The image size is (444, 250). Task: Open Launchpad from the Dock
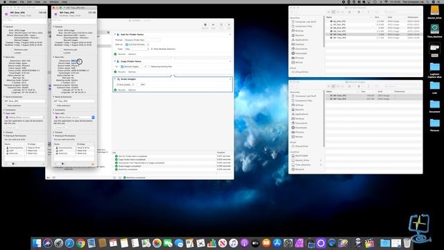coord(58,243)
